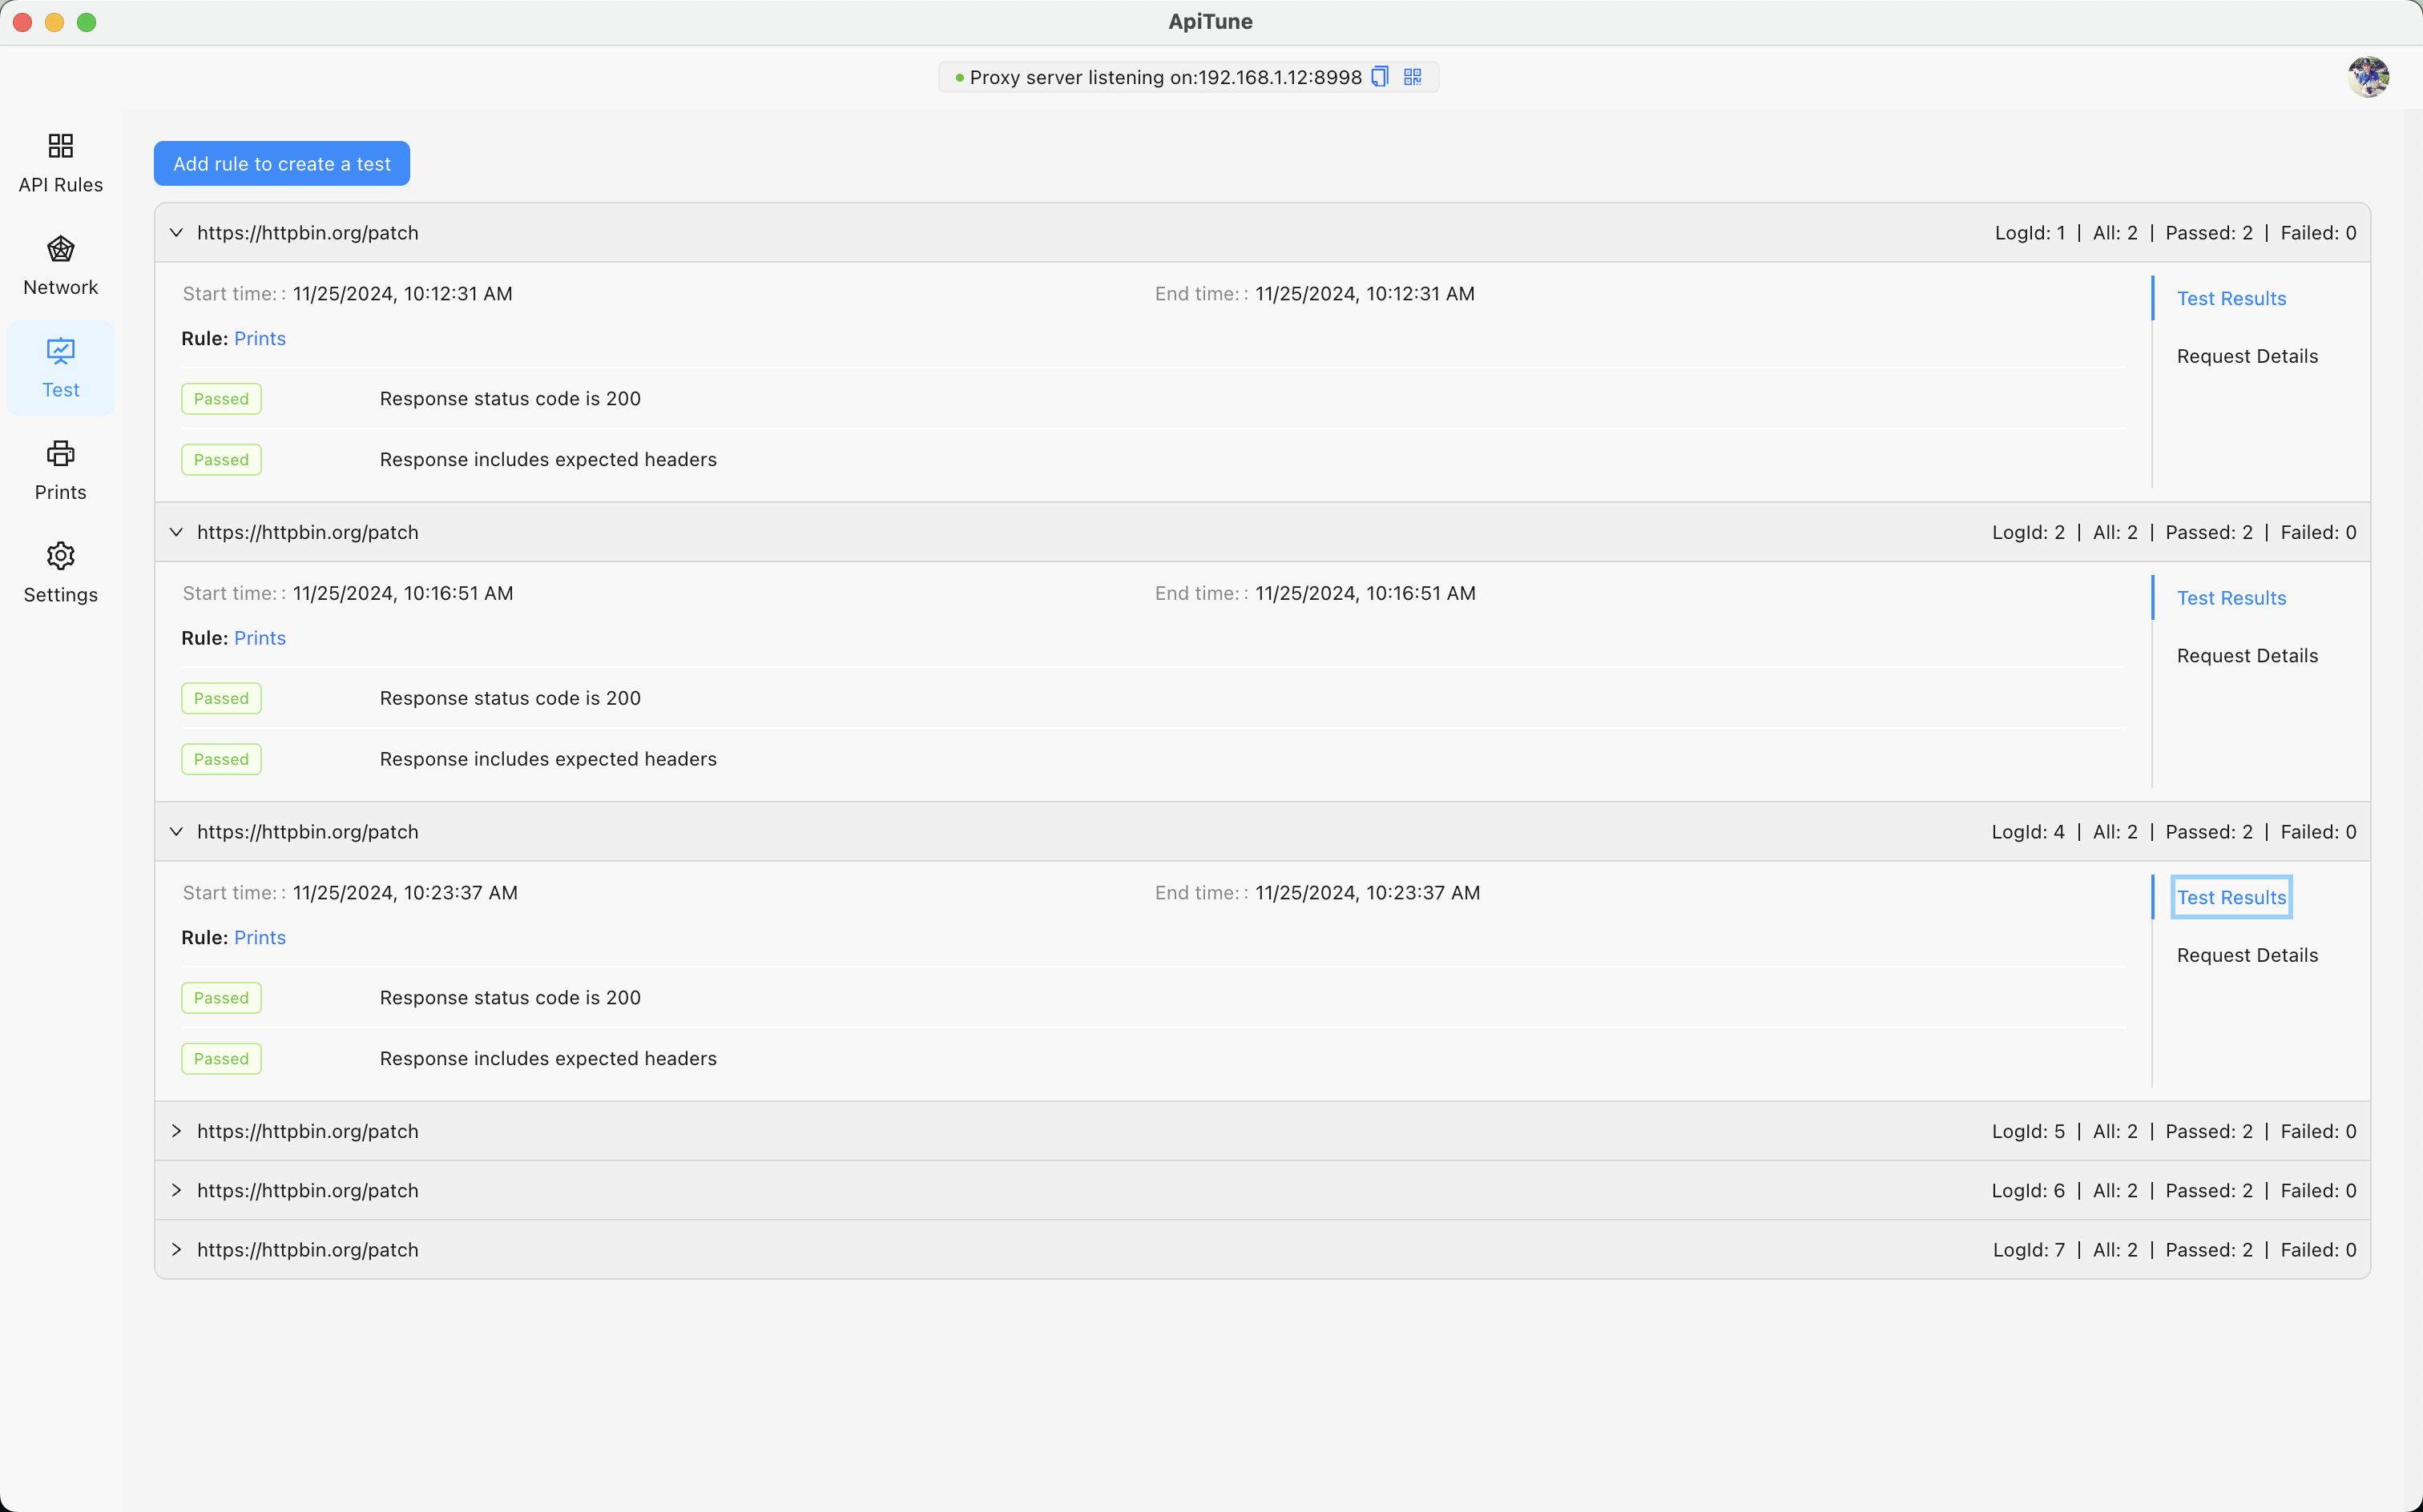Select Test Results tab in LogId 2 entry

[2231, 597]
